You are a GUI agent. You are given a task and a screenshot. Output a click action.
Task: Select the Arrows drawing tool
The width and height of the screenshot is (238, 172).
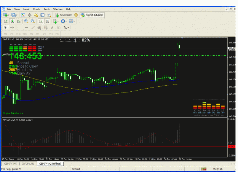tap(65, 28)
